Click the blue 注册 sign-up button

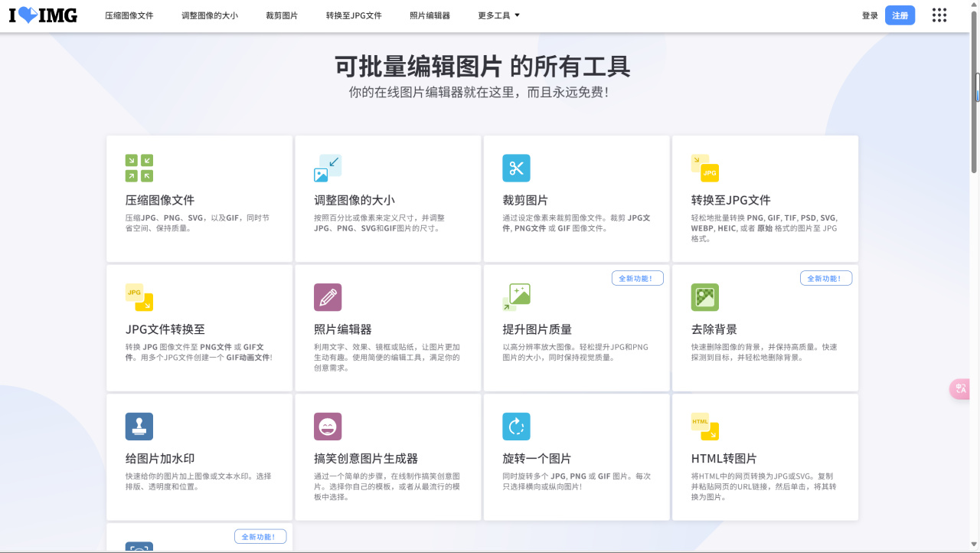900,15
